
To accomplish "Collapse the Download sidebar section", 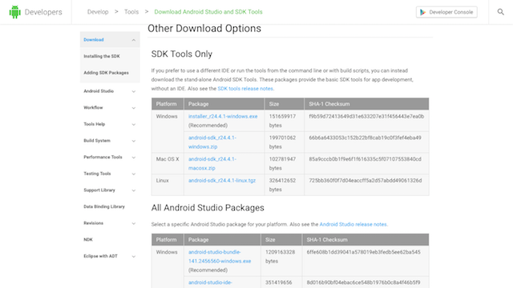I will (x=134, y=40).
